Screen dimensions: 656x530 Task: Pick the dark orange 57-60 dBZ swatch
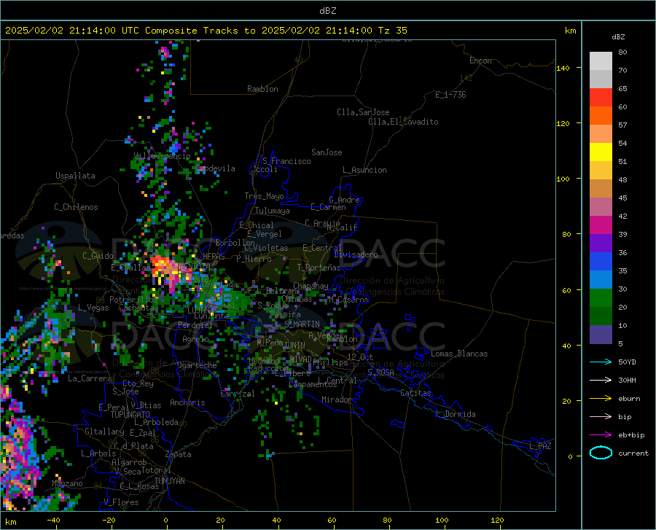[601, 116]
